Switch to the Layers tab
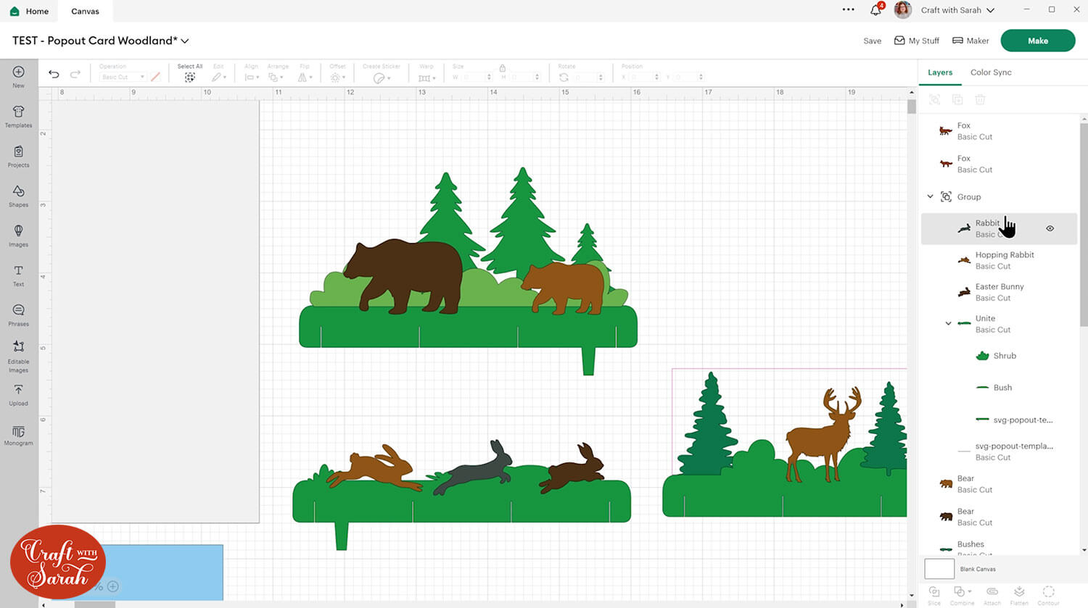The width and height of the screenshot is (1088, 608). click(940, 72)
